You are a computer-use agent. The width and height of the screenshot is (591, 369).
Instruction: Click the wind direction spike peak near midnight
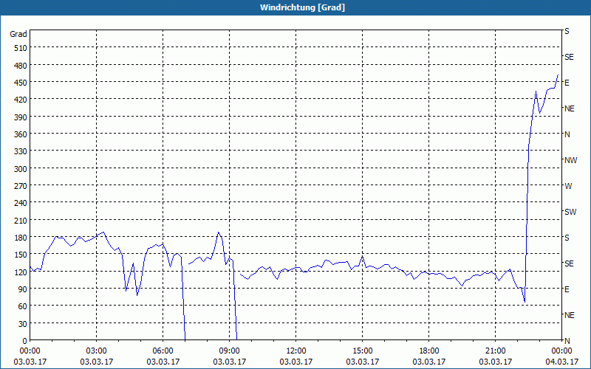558,75
